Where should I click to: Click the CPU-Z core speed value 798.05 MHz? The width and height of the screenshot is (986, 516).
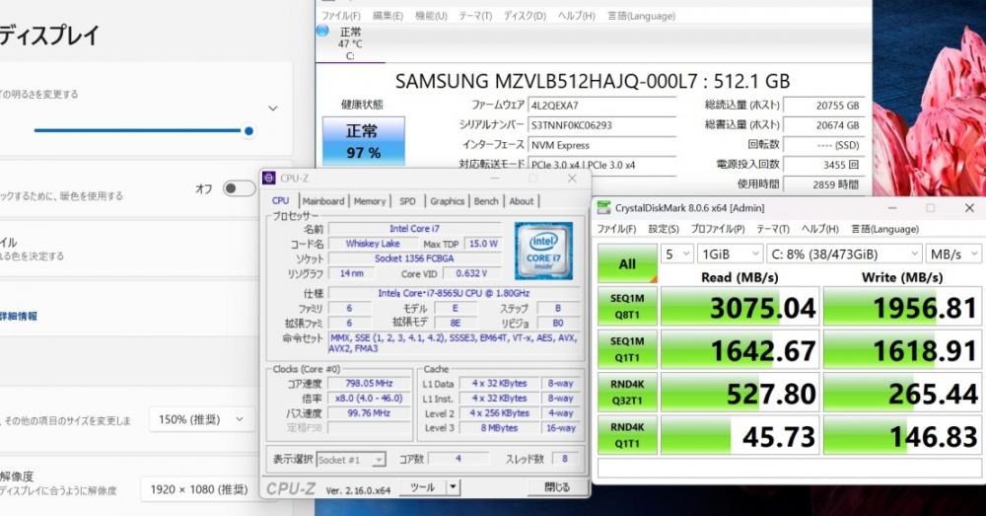pos(369,383)
